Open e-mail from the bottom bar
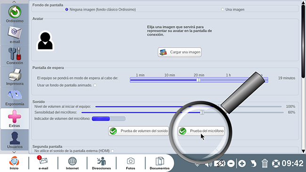 coord(43,163)
